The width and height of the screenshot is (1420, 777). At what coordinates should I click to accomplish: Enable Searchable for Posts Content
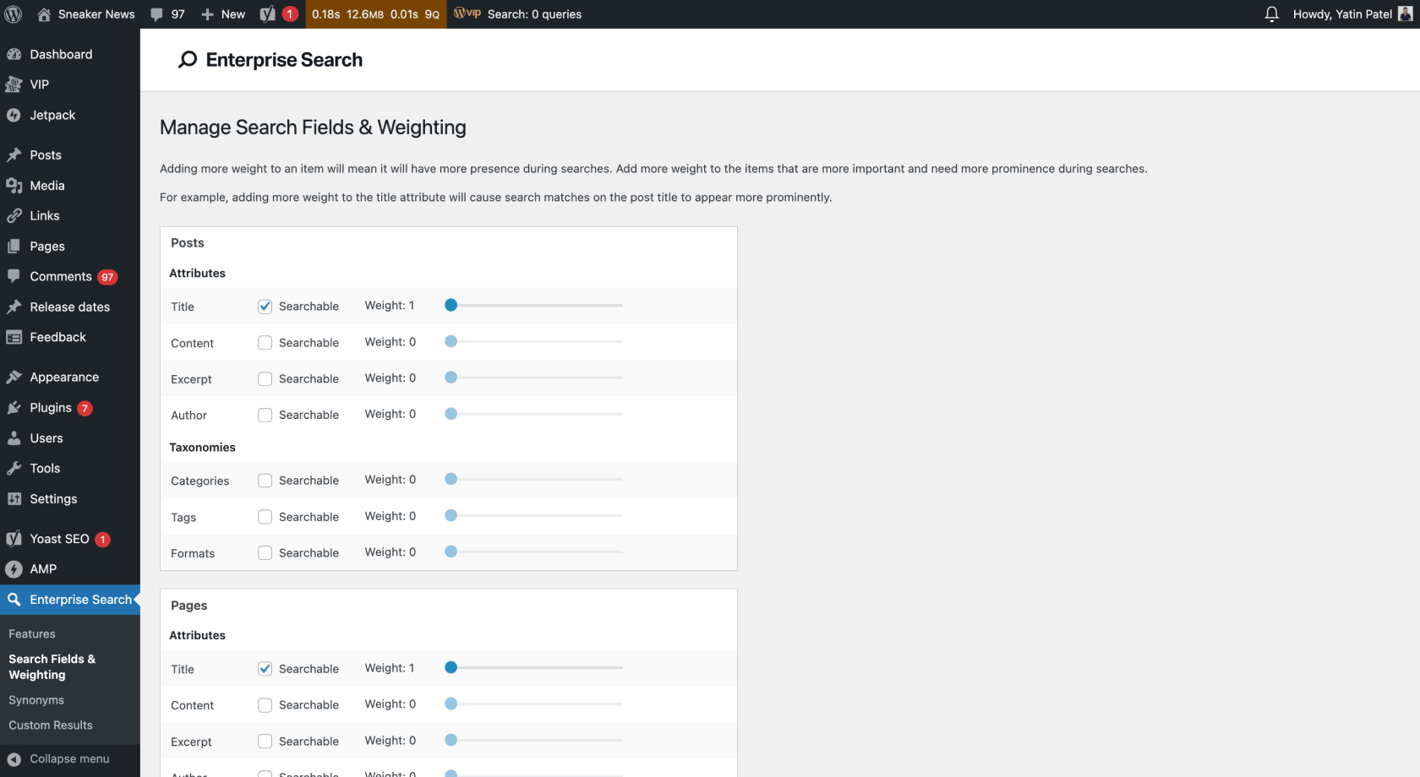(x=265, y=343)
